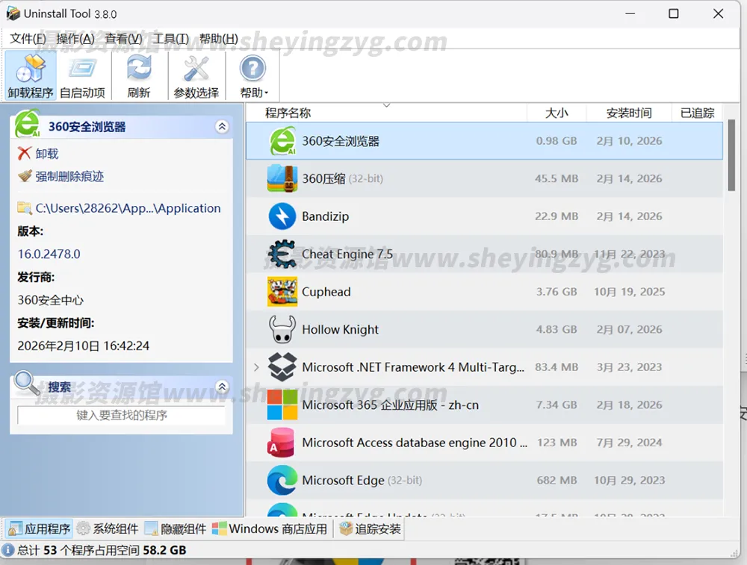Screen dimensions: 747x565
Task: Switch to the 应用程序 tab
Action: (40, 529)
